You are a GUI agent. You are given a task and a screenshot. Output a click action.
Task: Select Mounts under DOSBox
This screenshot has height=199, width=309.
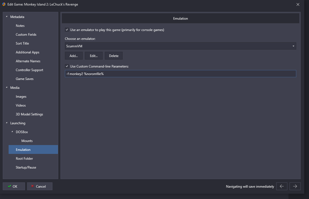(x=27, y=141)
